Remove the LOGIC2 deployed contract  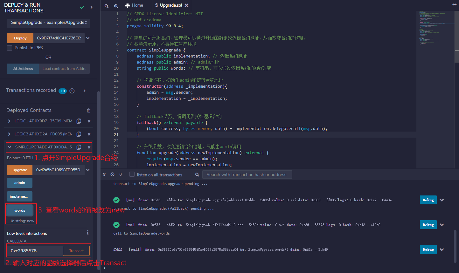coord(89,134)
